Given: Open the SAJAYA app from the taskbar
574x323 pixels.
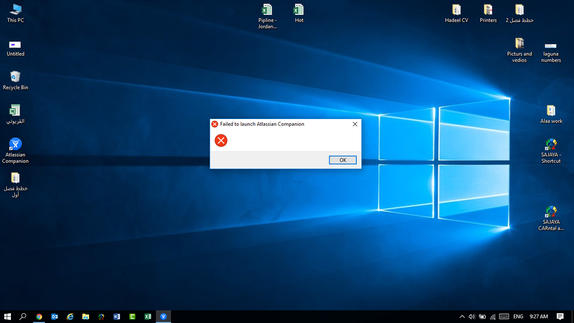Looking at the screenshot, I should coord(101,317).
